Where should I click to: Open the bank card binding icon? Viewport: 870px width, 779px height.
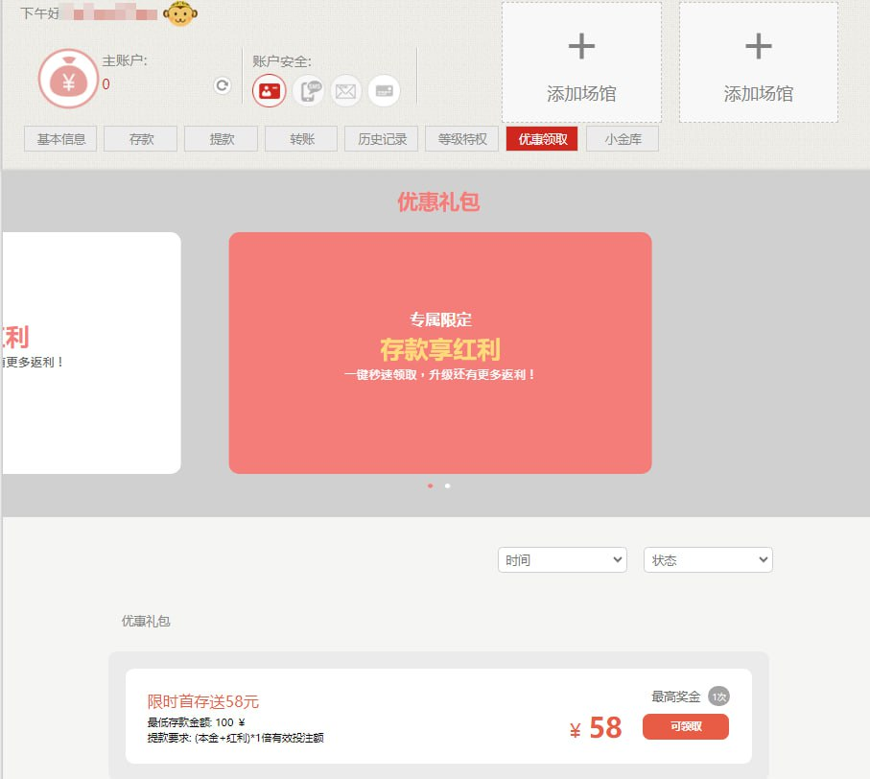coord(384,91)
